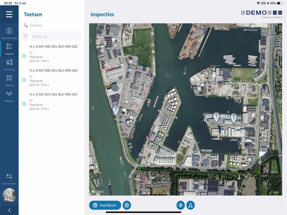
Task: Open Objectinformatie in the sidebar
Action: pos(9,33)
